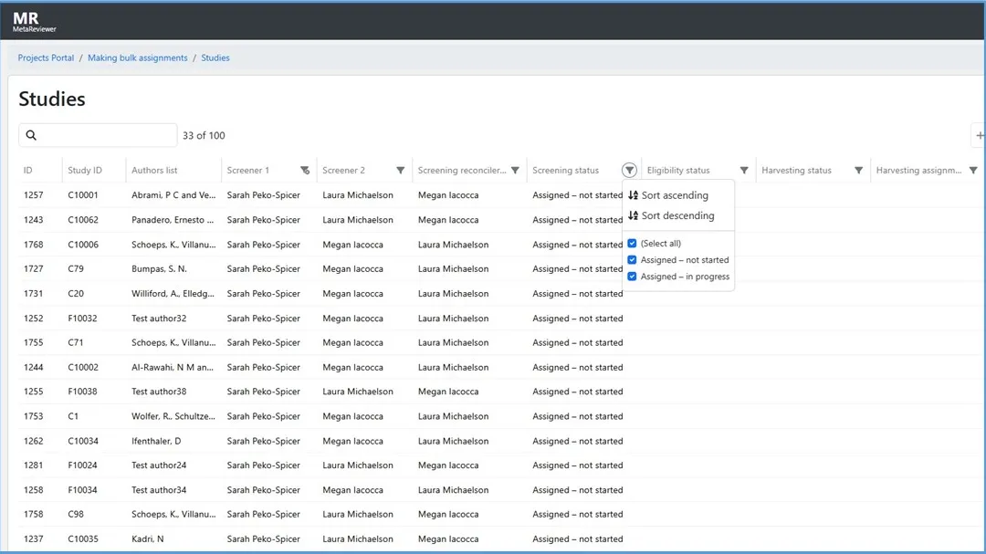Screen dimensions: 986x554
Task: Uncheck Assigned – not started filter
Action: click(632, 260)
